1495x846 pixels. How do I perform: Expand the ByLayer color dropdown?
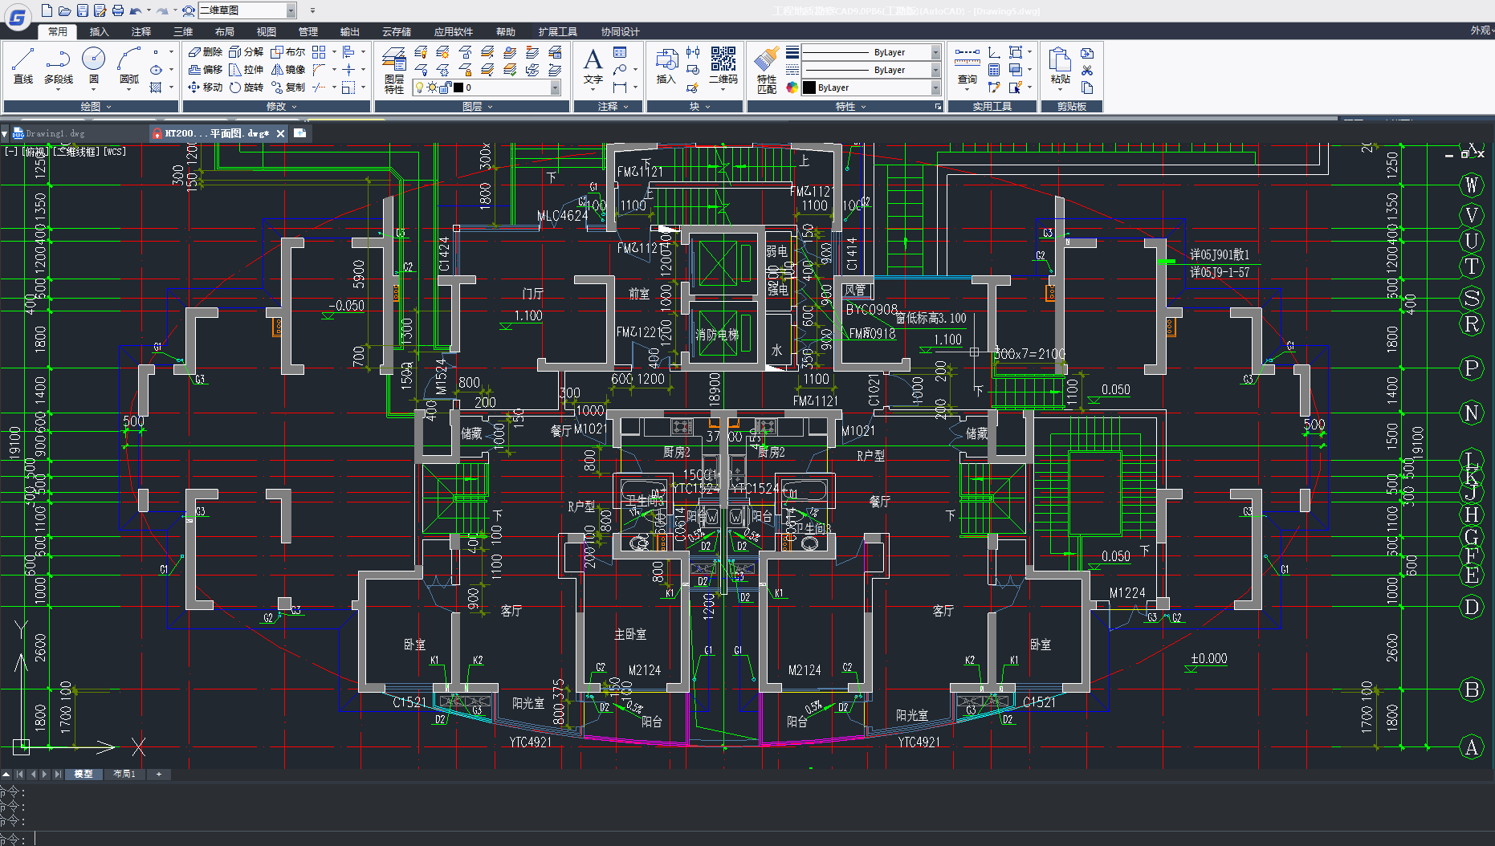pyautogui.click(x=935, y=87)
